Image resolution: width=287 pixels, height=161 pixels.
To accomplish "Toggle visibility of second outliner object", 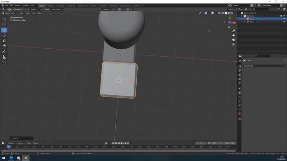I will pyautogui.click(x=284, y=22).
